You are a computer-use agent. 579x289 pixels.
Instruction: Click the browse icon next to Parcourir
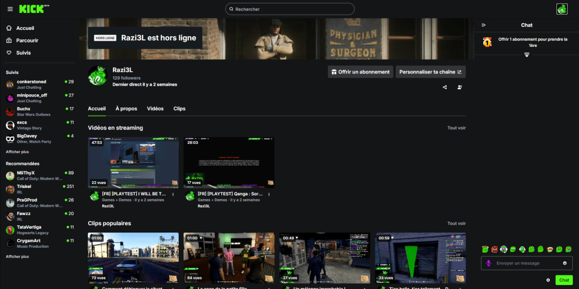point(9,41)
